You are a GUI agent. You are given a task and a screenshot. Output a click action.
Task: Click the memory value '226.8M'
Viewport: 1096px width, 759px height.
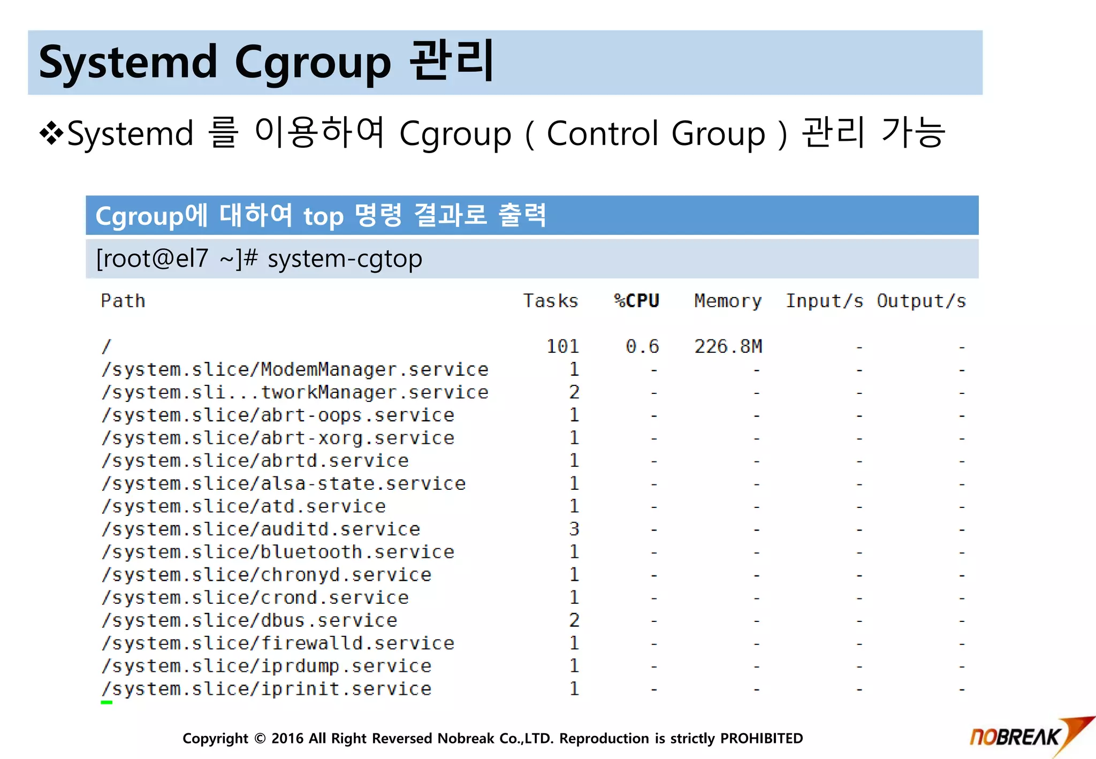728,347
